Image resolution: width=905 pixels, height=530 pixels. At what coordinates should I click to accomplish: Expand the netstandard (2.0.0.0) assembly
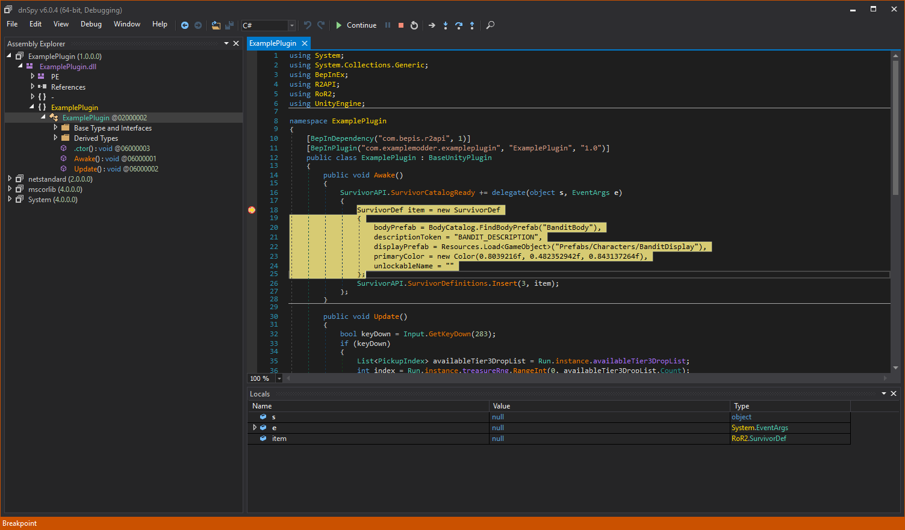point(10,179)
